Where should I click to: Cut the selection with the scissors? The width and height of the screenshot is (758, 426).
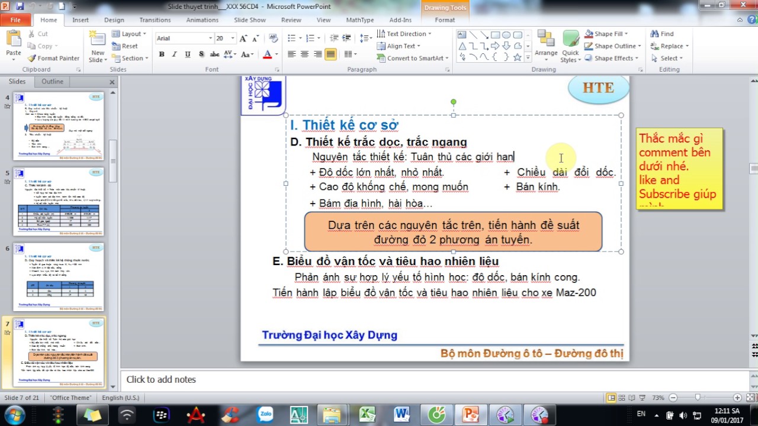click(38, 34)
